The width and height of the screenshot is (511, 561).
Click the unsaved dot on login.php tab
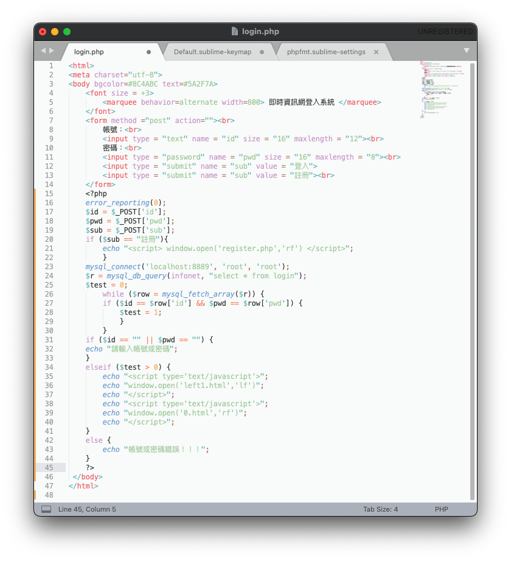(148, 52)
